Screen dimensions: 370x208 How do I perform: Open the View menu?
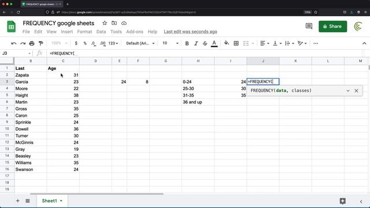(51, 32)
